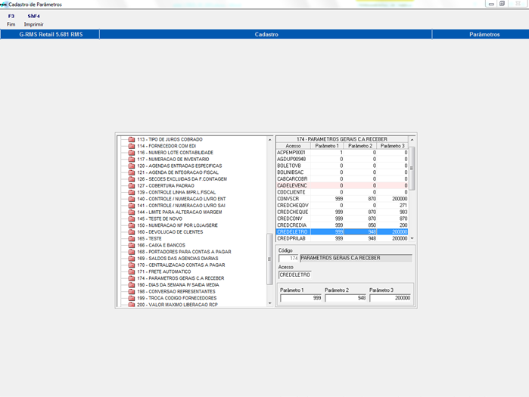
Task: Click folder icon of 120 - AGENDAS ENTRADAS ESPECIFICAS
Action: click(132, 166)
